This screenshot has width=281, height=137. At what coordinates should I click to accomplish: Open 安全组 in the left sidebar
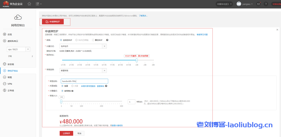coord(10,64)
